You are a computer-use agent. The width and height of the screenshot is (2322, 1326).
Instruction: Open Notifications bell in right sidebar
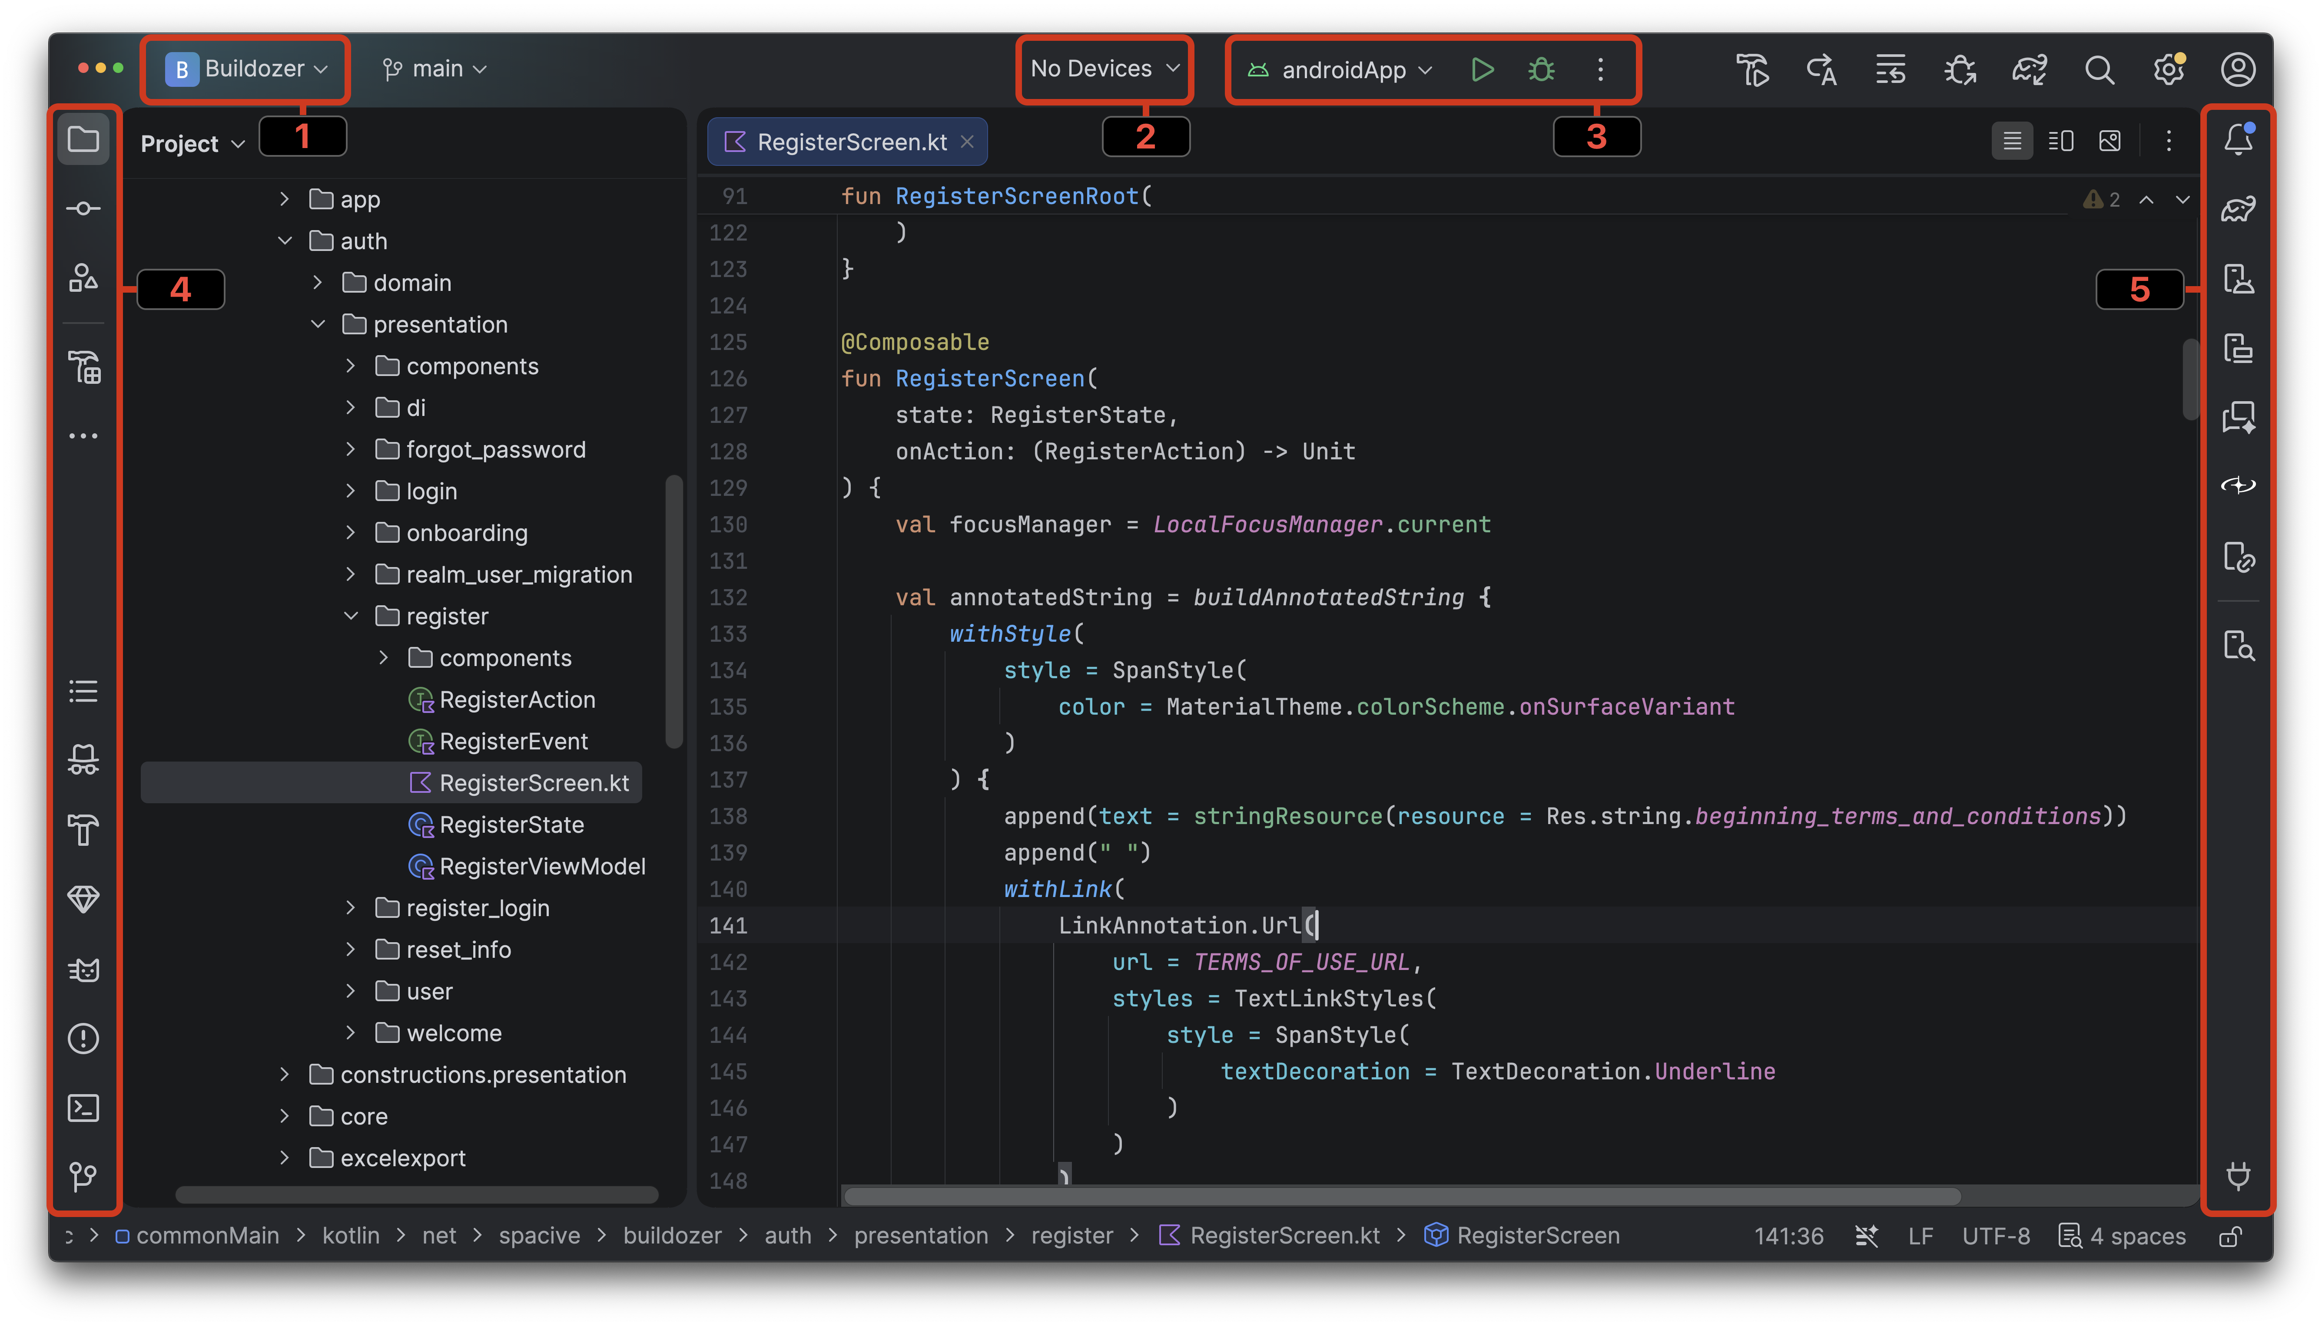pos(2238,139)
